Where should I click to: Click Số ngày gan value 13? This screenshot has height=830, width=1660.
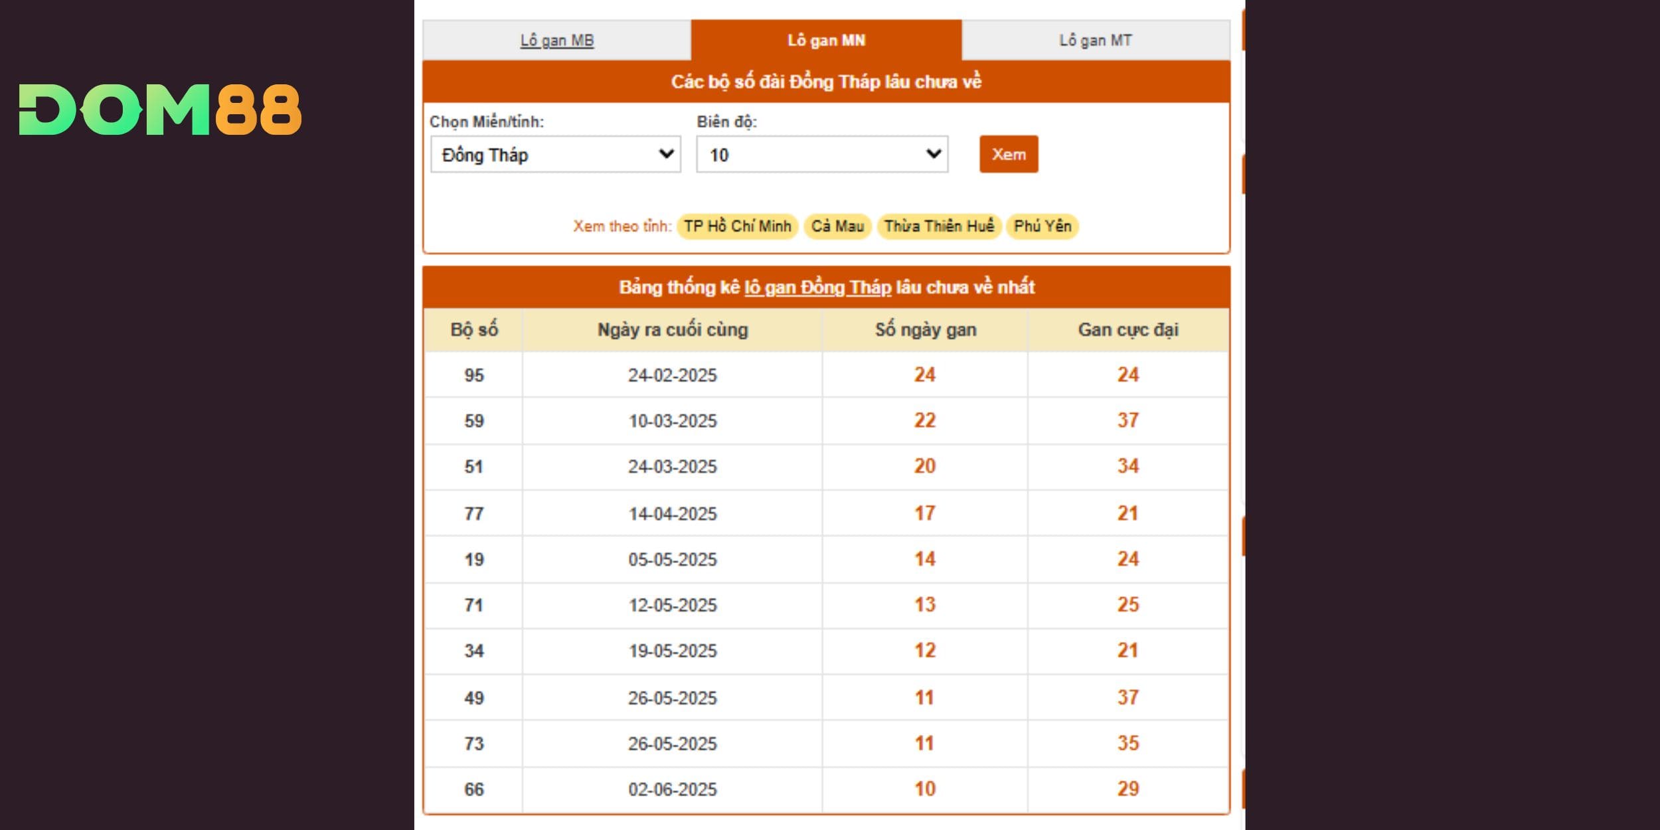click(925, 605)
